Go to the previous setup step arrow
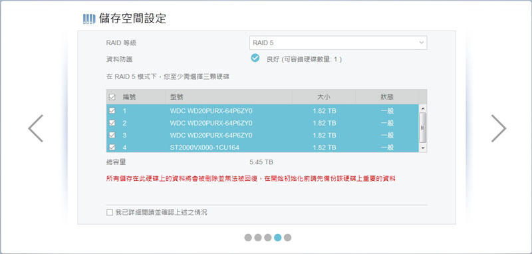Viewport: 532px width, 254px height. 36,128
